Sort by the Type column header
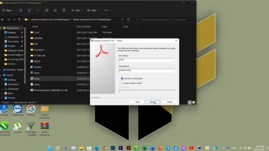 click(x=105, y=26)
